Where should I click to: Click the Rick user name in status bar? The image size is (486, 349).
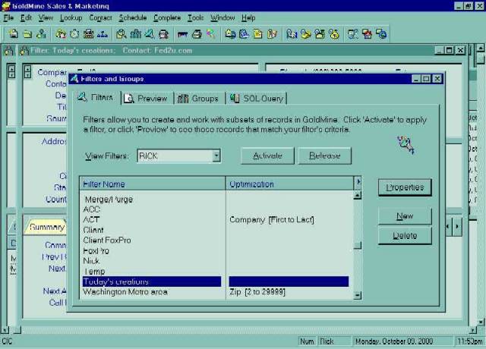point(327,341)
